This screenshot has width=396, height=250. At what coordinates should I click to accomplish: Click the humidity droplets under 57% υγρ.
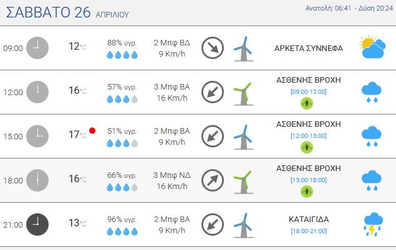122,100
